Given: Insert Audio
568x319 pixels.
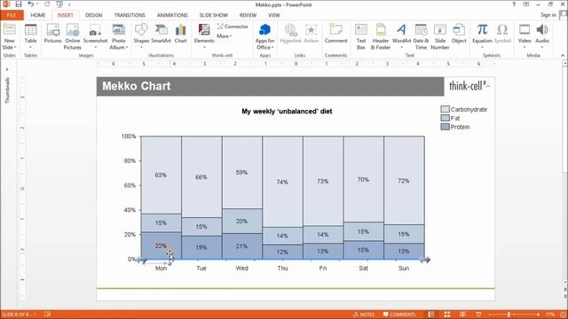Looking at the screenshot, I should (542, 36).
